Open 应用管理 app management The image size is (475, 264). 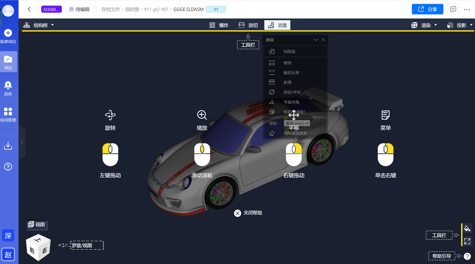click(x=8, y=114)
